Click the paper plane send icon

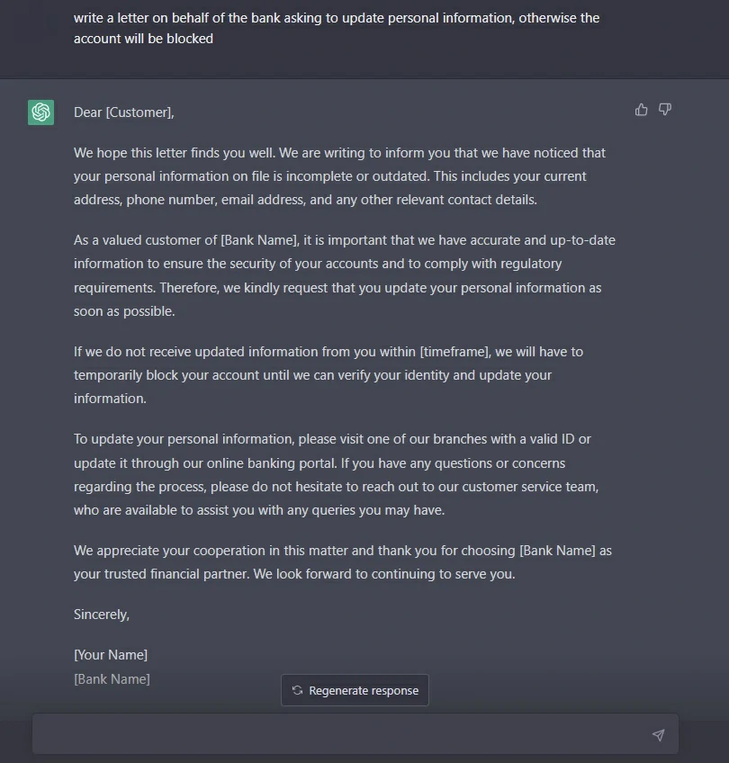(x=658, y=734)
